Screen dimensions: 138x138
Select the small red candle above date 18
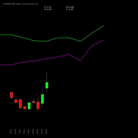[25, 108]
